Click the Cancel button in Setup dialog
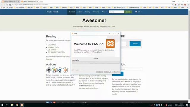The height and width of the screenshot is (107, 190). (x=116, y=72)
